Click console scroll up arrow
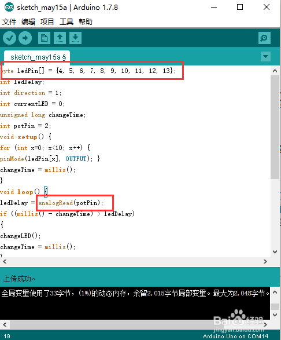The image size is (281, 340). 275,292
